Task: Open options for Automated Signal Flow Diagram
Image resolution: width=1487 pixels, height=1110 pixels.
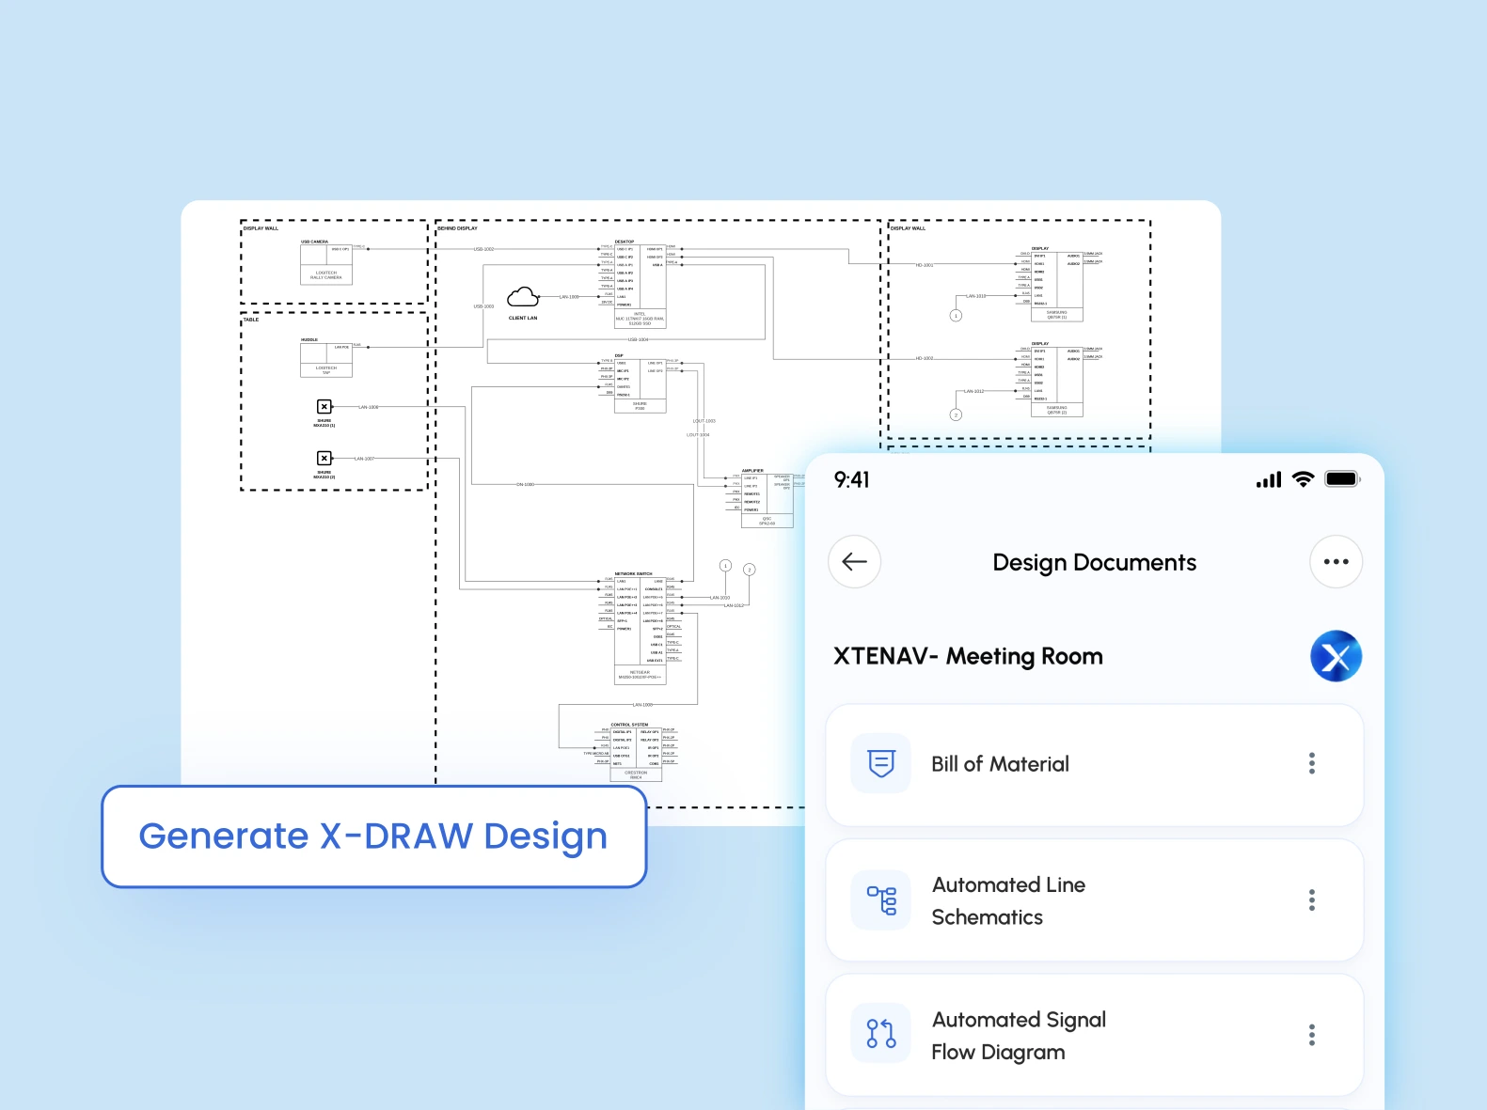Action: coord(1312,1035)
